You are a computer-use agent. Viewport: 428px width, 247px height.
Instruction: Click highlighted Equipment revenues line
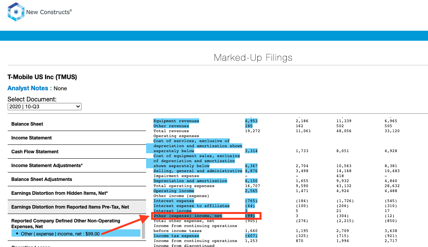(176, 121)
